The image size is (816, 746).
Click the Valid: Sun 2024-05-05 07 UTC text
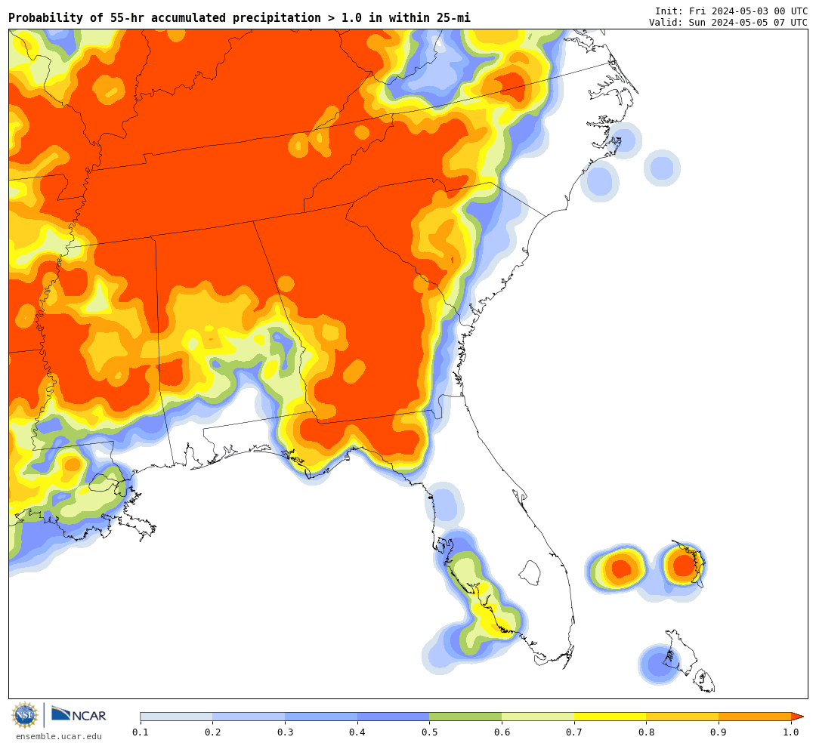click(728, 23)
